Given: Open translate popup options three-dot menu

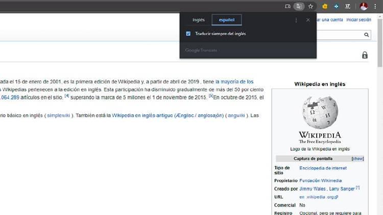Looking at the screenshot, I should coord(296,20).
